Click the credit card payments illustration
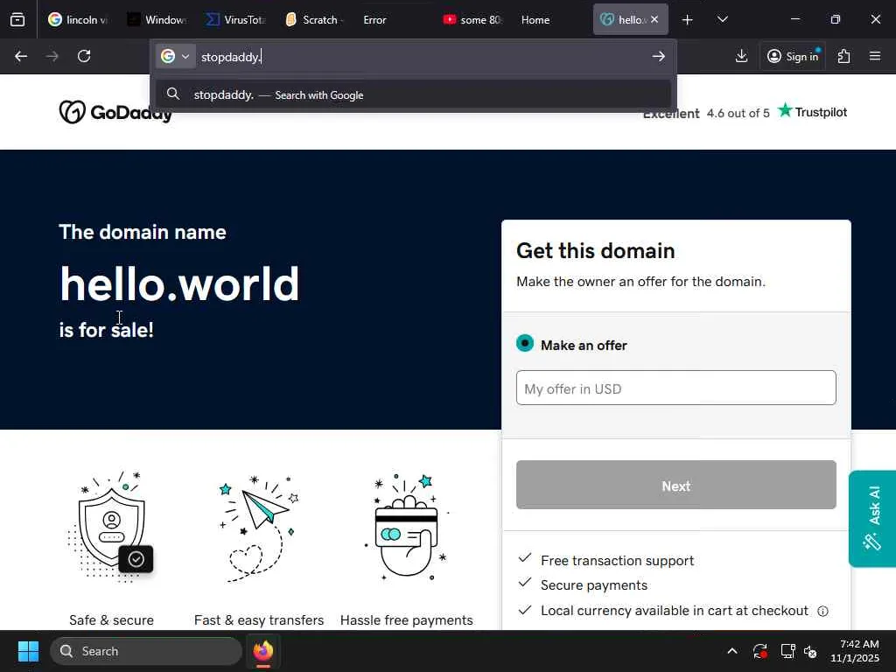Screen dimensions: 896x672 [x=407, y=527]
